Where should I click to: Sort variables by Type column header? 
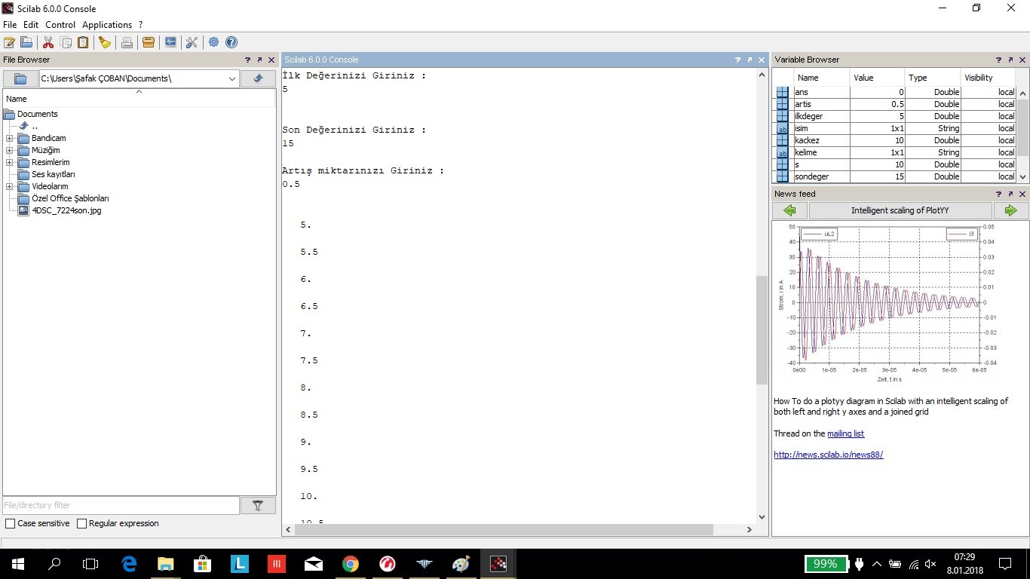click(932, 78)
